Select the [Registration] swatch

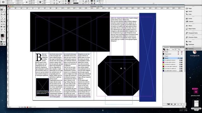[x=173, y=54]
